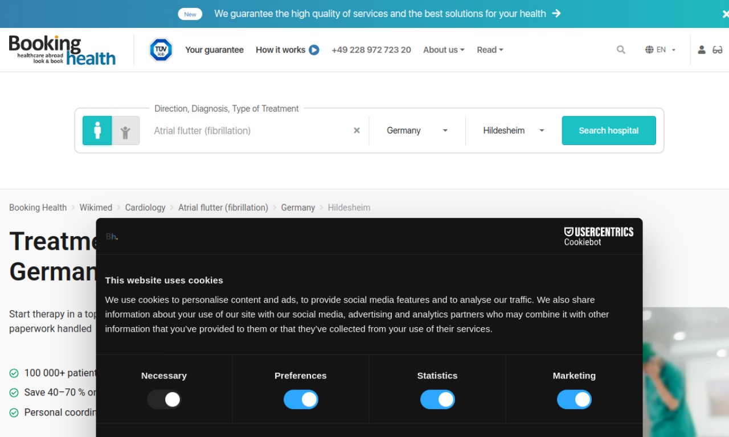Select child patient icon
Image resolution: width=729 pixels, height=437 pixels.
coord(126,130)
